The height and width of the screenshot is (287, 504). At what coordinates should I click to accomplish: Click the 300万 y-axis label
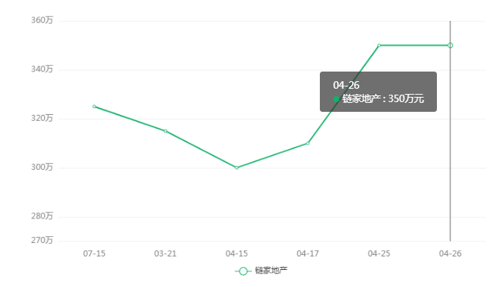click(42, 167)
